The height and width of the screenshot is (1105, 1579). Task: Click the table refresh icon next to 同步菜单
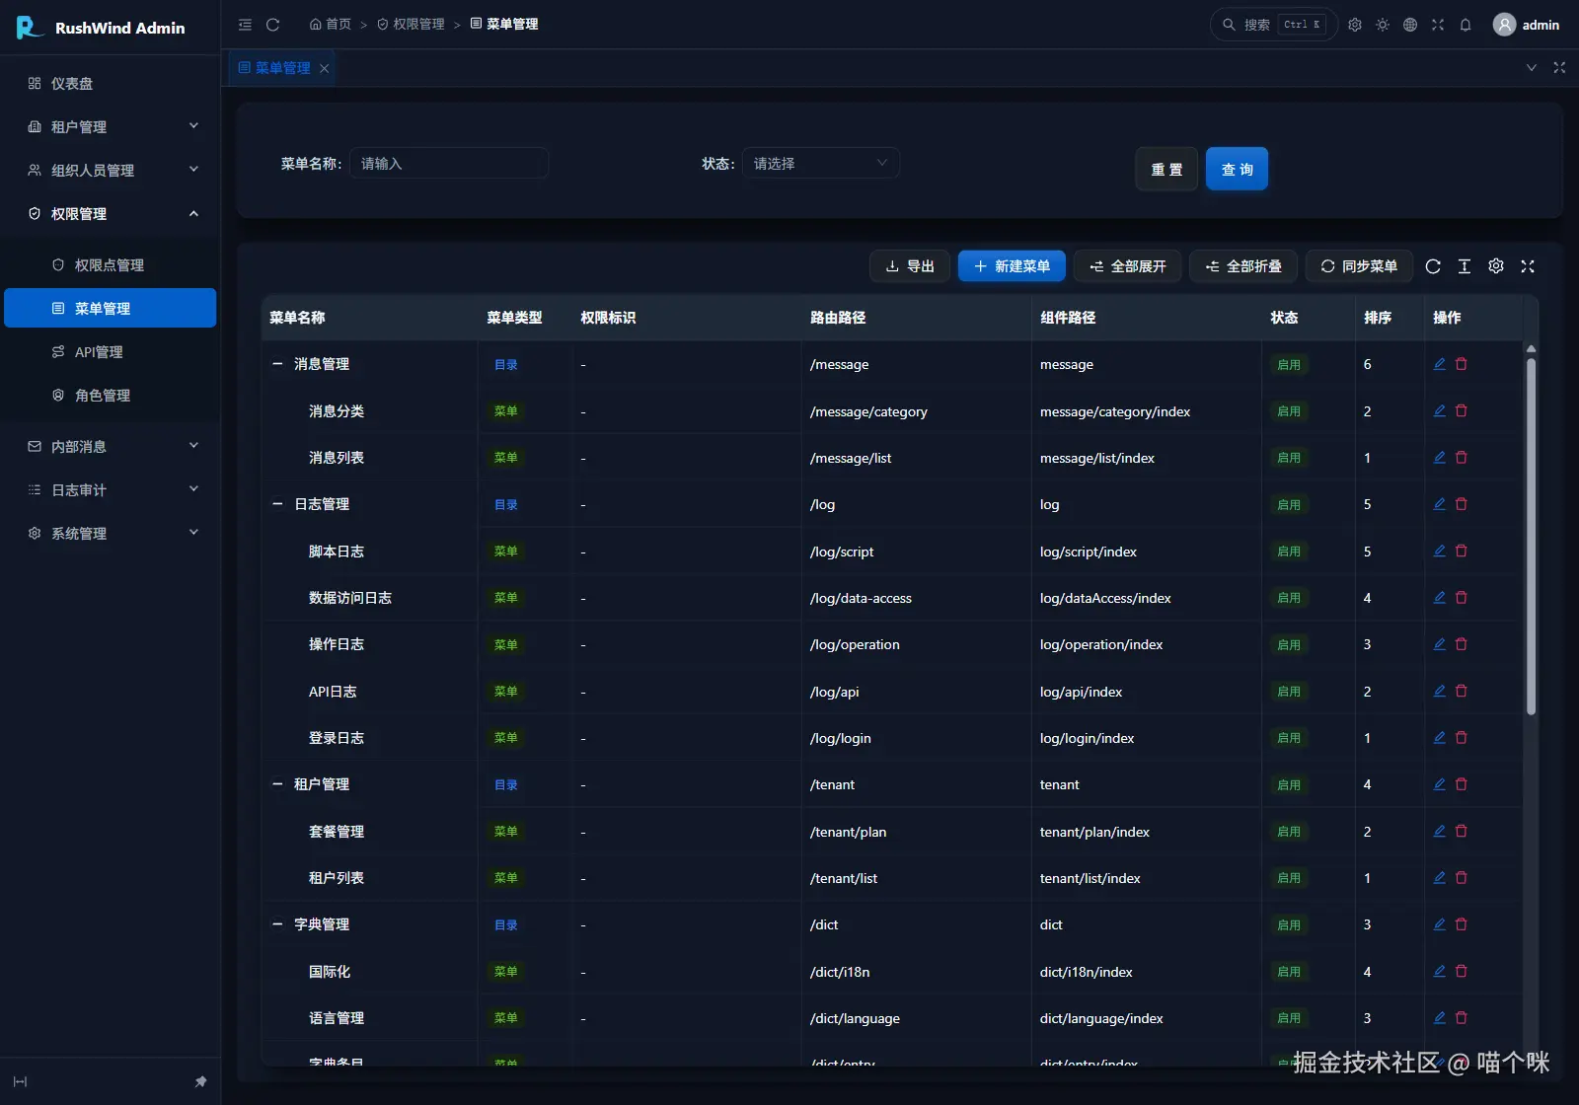point(1433,266)
